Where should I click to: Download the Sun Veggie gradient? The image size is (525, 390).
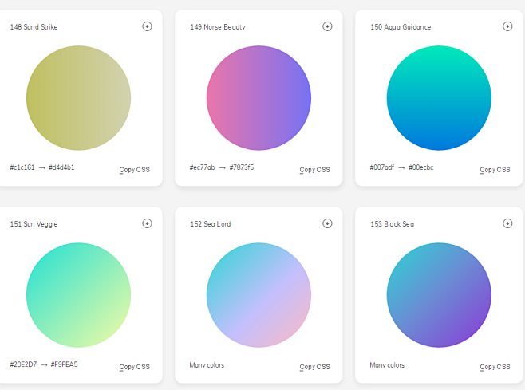(147, 223)
